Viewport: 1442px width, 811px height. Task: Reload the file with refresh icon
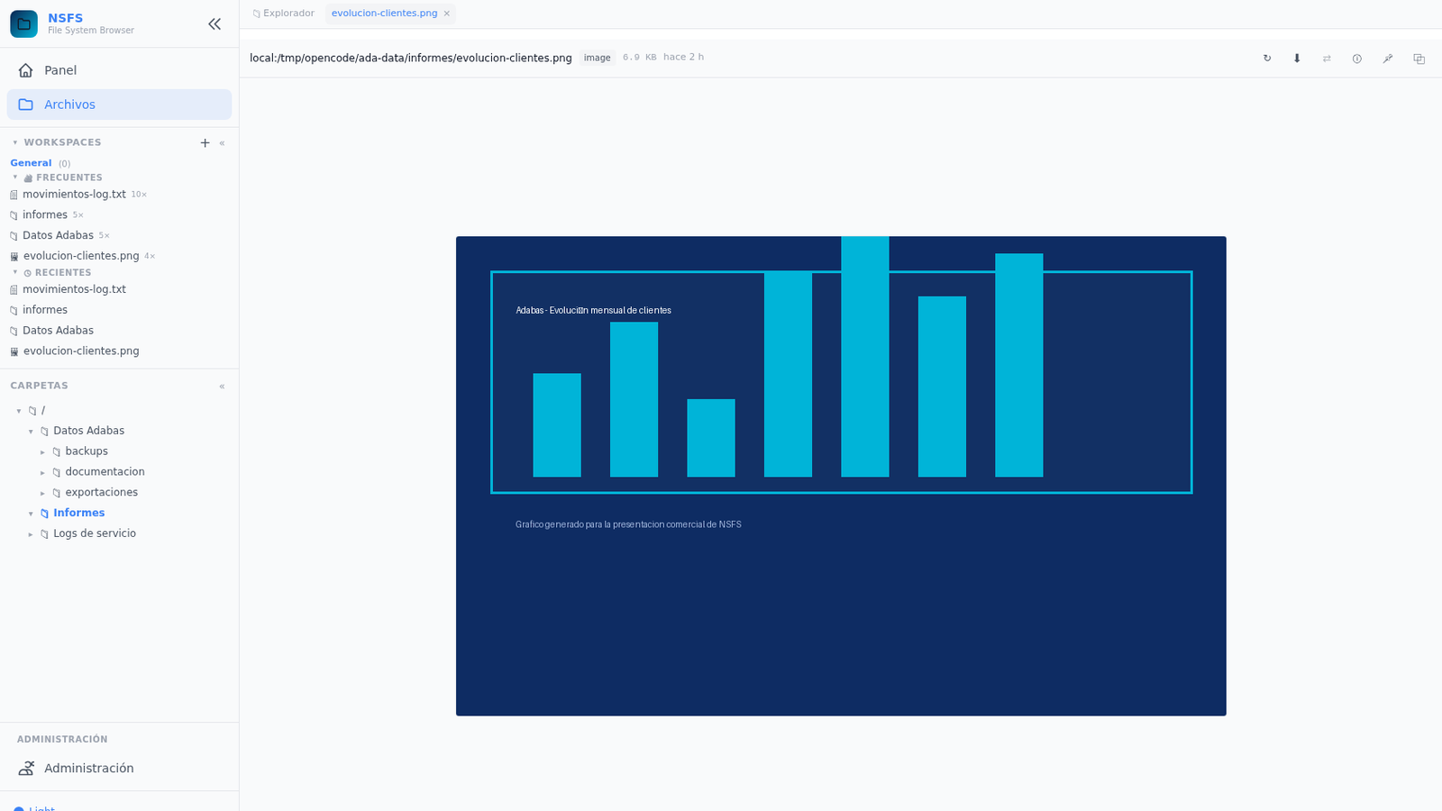[1267, 59]
